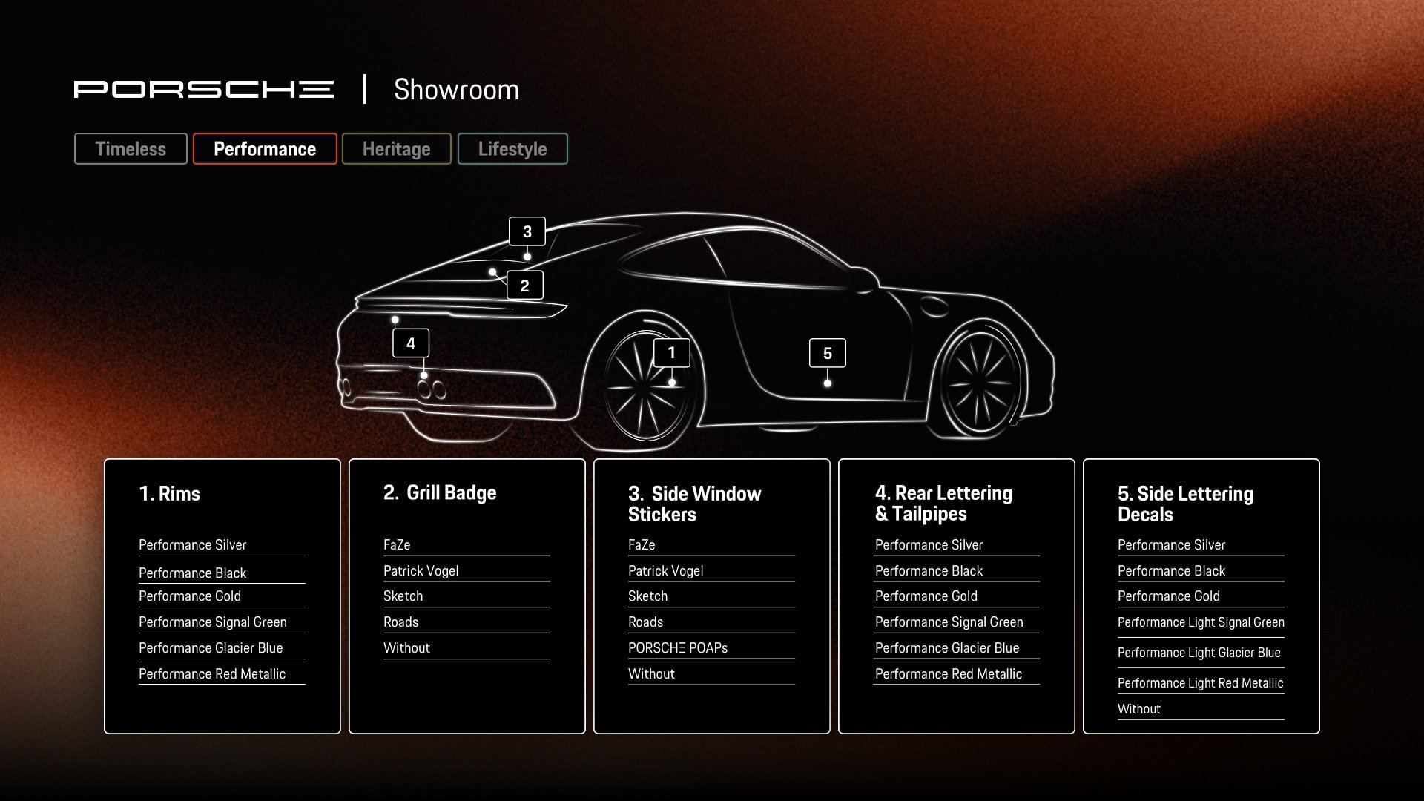This screenshot has width=1424, height=801.
Task: Choose Performance Silver under Rims
Action: [193, 545]
